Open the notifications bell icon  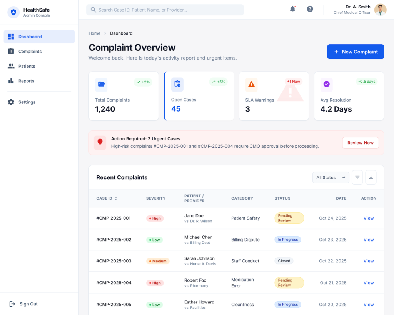click(x=292, y=9)
